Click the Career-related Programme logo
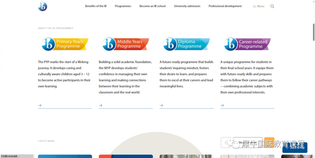 point(248,44)
